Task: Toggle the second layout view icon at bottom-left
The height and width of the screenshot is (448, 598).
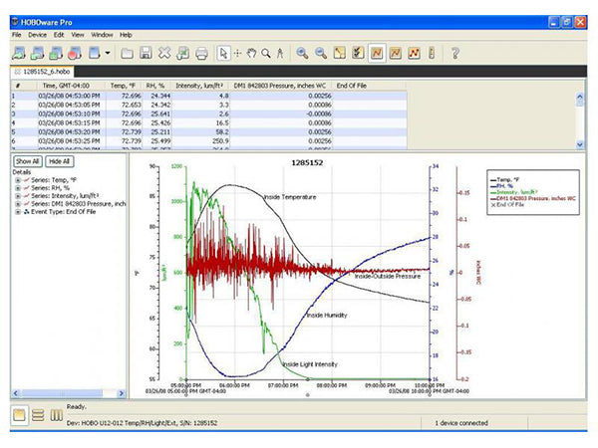Action: coord(37,414)
